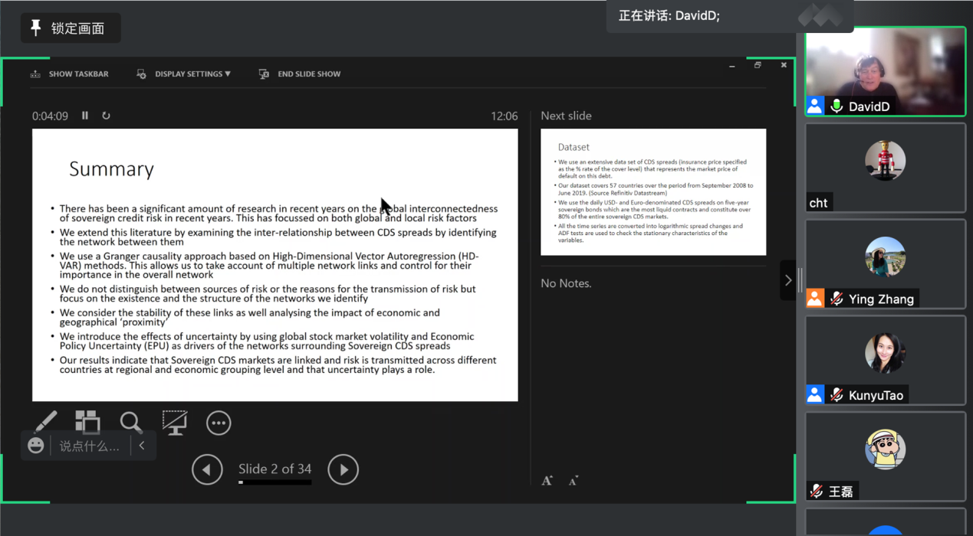Click End Slide Show

300,74
